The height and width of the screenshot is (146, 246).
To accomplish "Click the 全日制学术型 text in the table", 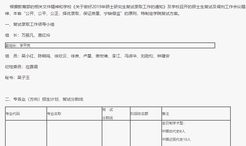I will [x=173, y=123].
